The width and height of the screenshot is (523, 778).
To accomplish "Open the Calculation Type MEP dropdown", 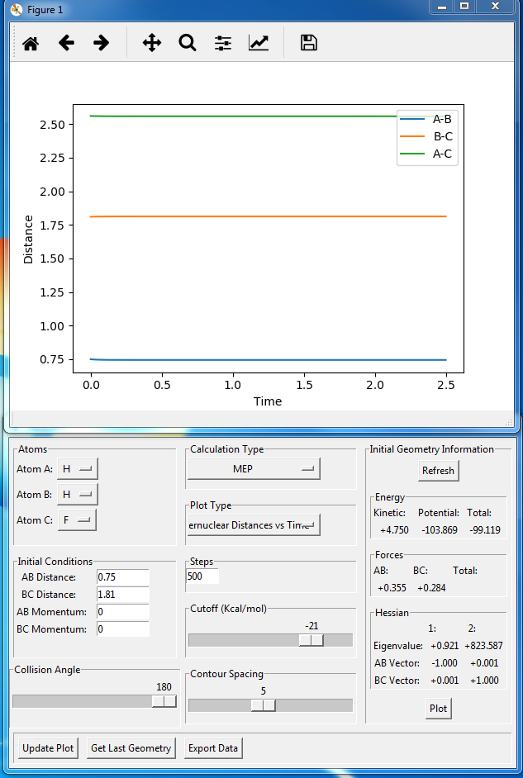I will click(254, 469).
